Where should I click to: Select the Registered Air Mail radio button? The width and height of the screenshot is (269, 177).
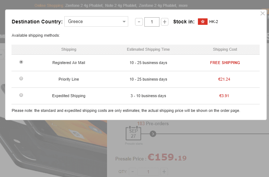[x=21, y=62]
